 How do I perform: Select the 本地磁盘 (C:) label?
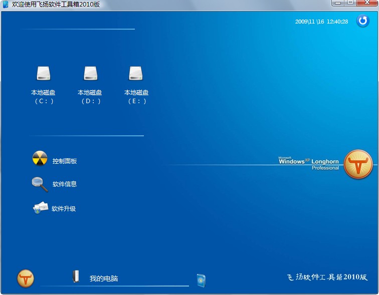43,97
